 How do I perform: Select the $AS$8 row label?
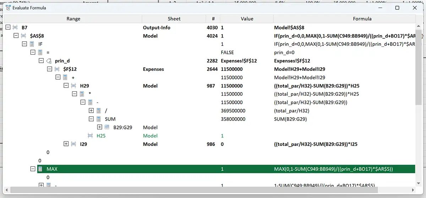(37, 36)
